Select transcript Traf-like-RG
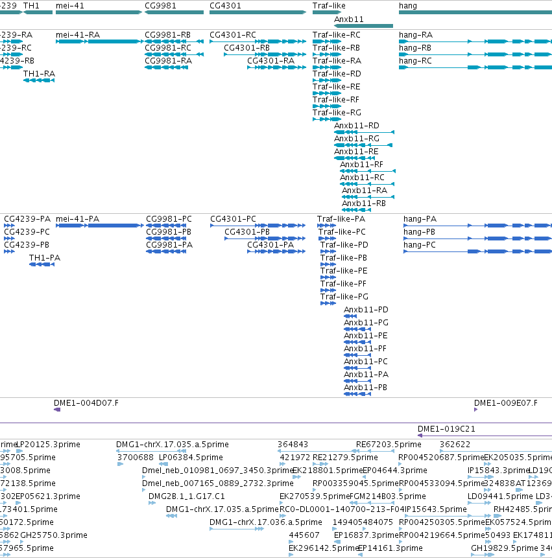The image size is (552, 558). pos(327,119)
